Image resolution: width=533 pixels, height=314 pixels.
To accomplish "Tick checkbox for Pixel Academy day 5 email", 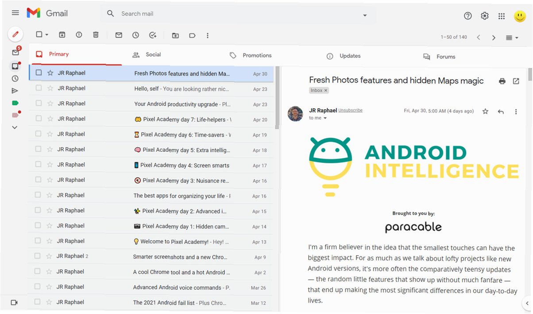I will [39, 149].
